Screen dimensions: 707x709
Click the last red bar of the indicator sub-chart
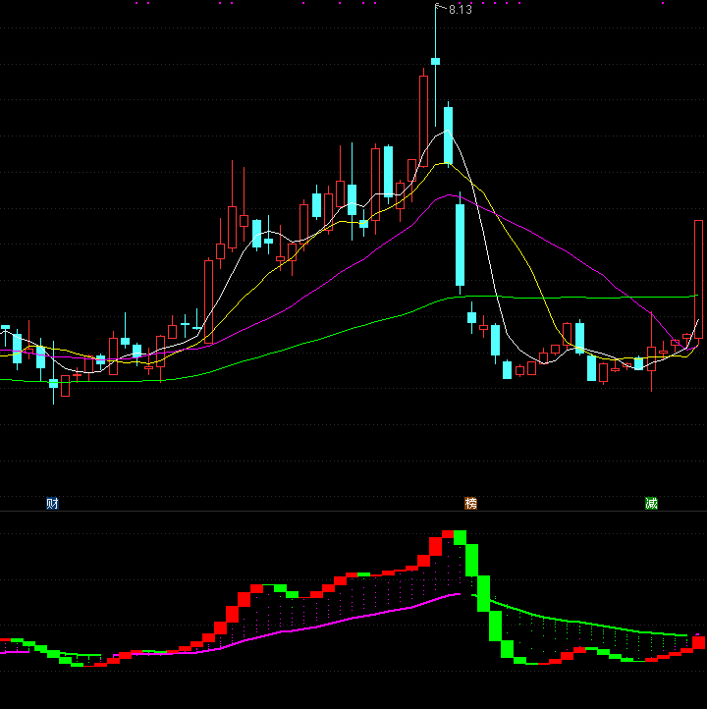tap(699, 642)
